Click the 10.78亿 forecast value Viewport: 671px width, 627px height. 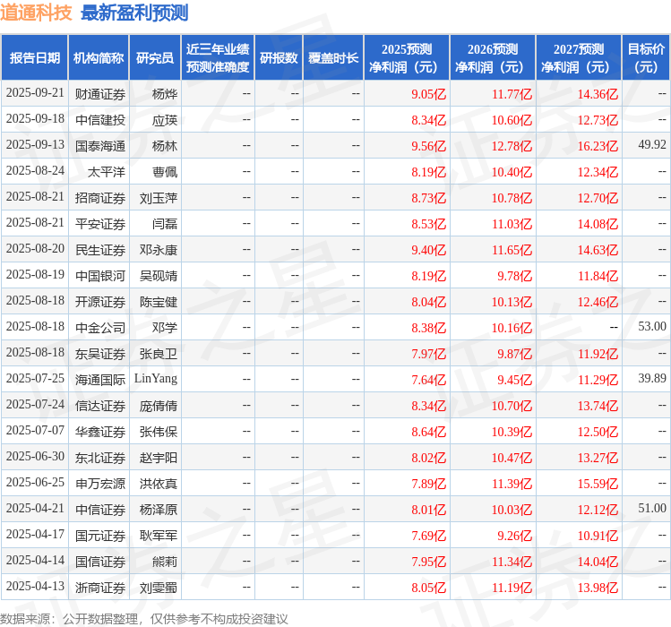512,198
